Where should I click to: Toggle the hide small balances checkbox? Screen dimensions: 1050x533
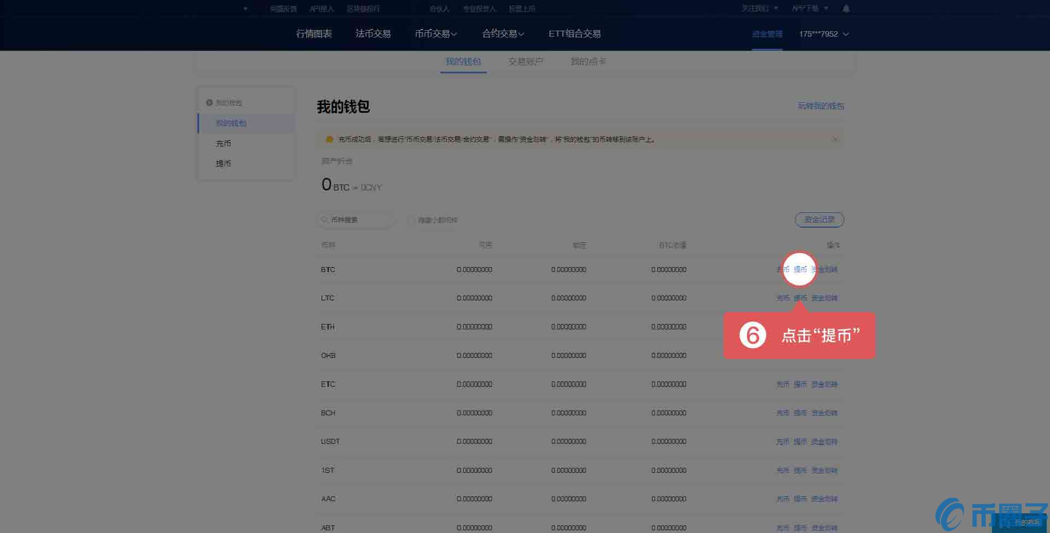click(411, 220)
